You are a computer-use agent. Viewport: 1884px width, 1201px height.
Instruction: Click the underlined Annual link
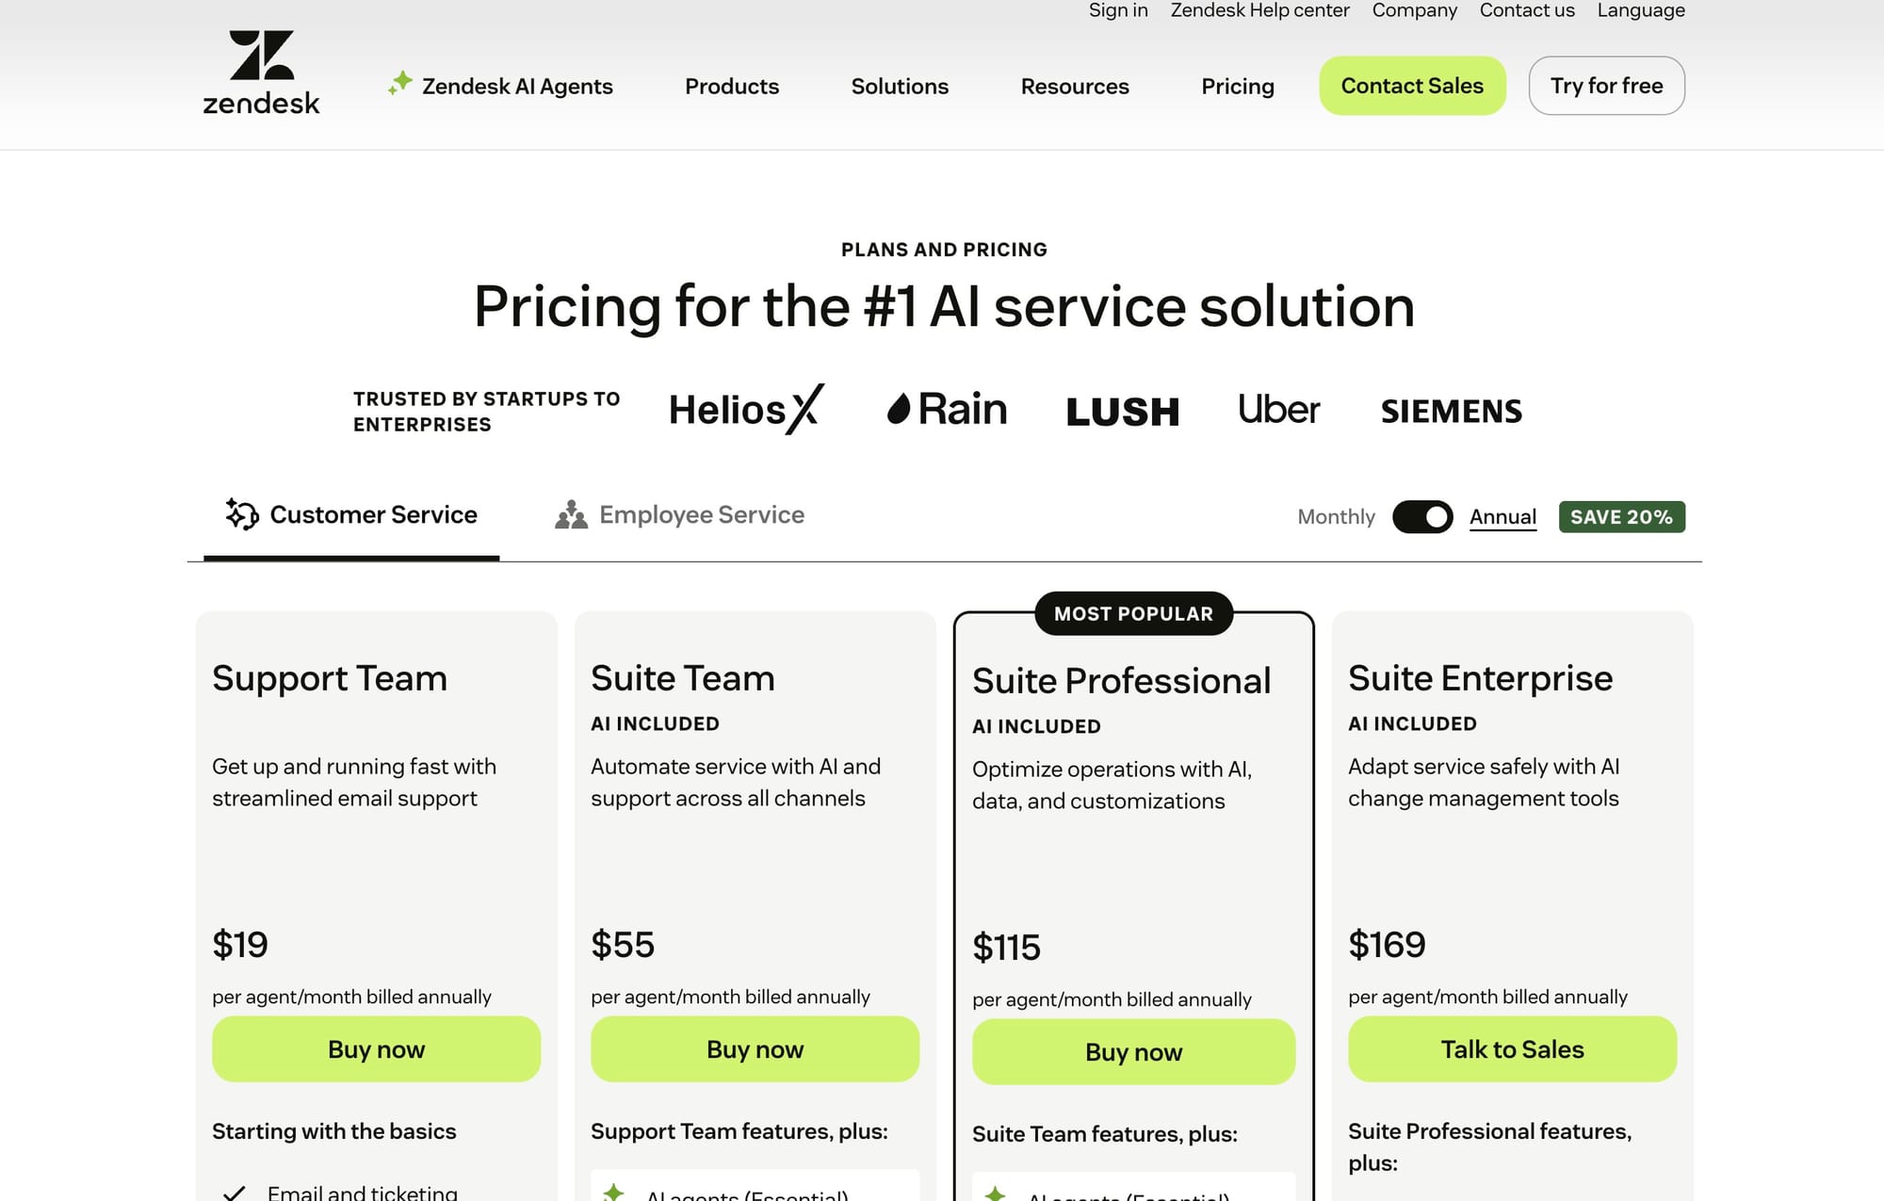[x=1502, y=516]
